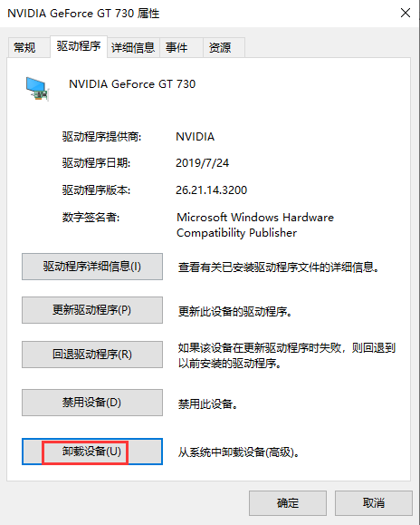Click the device name beside adapter icon

[132, 84]
